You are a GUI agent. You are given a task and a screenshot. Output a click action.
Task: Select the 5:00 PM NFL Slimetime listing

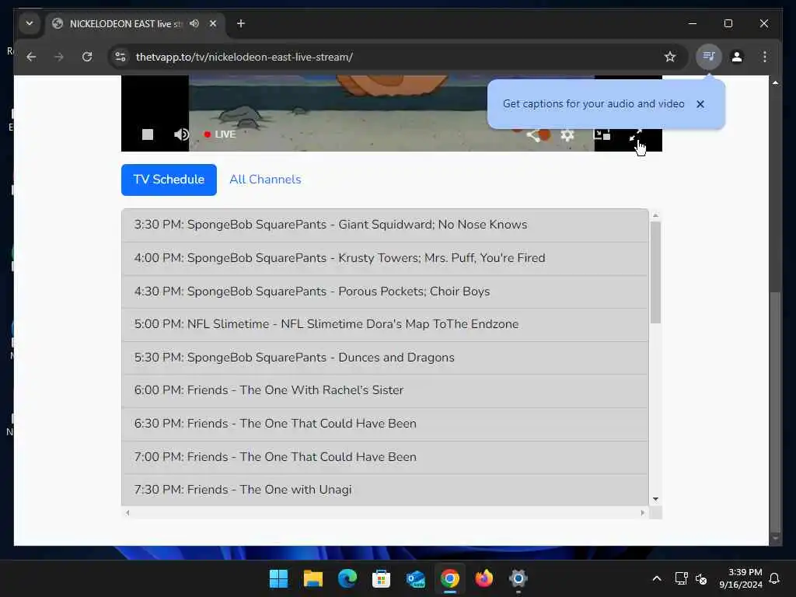click(385, 324)
